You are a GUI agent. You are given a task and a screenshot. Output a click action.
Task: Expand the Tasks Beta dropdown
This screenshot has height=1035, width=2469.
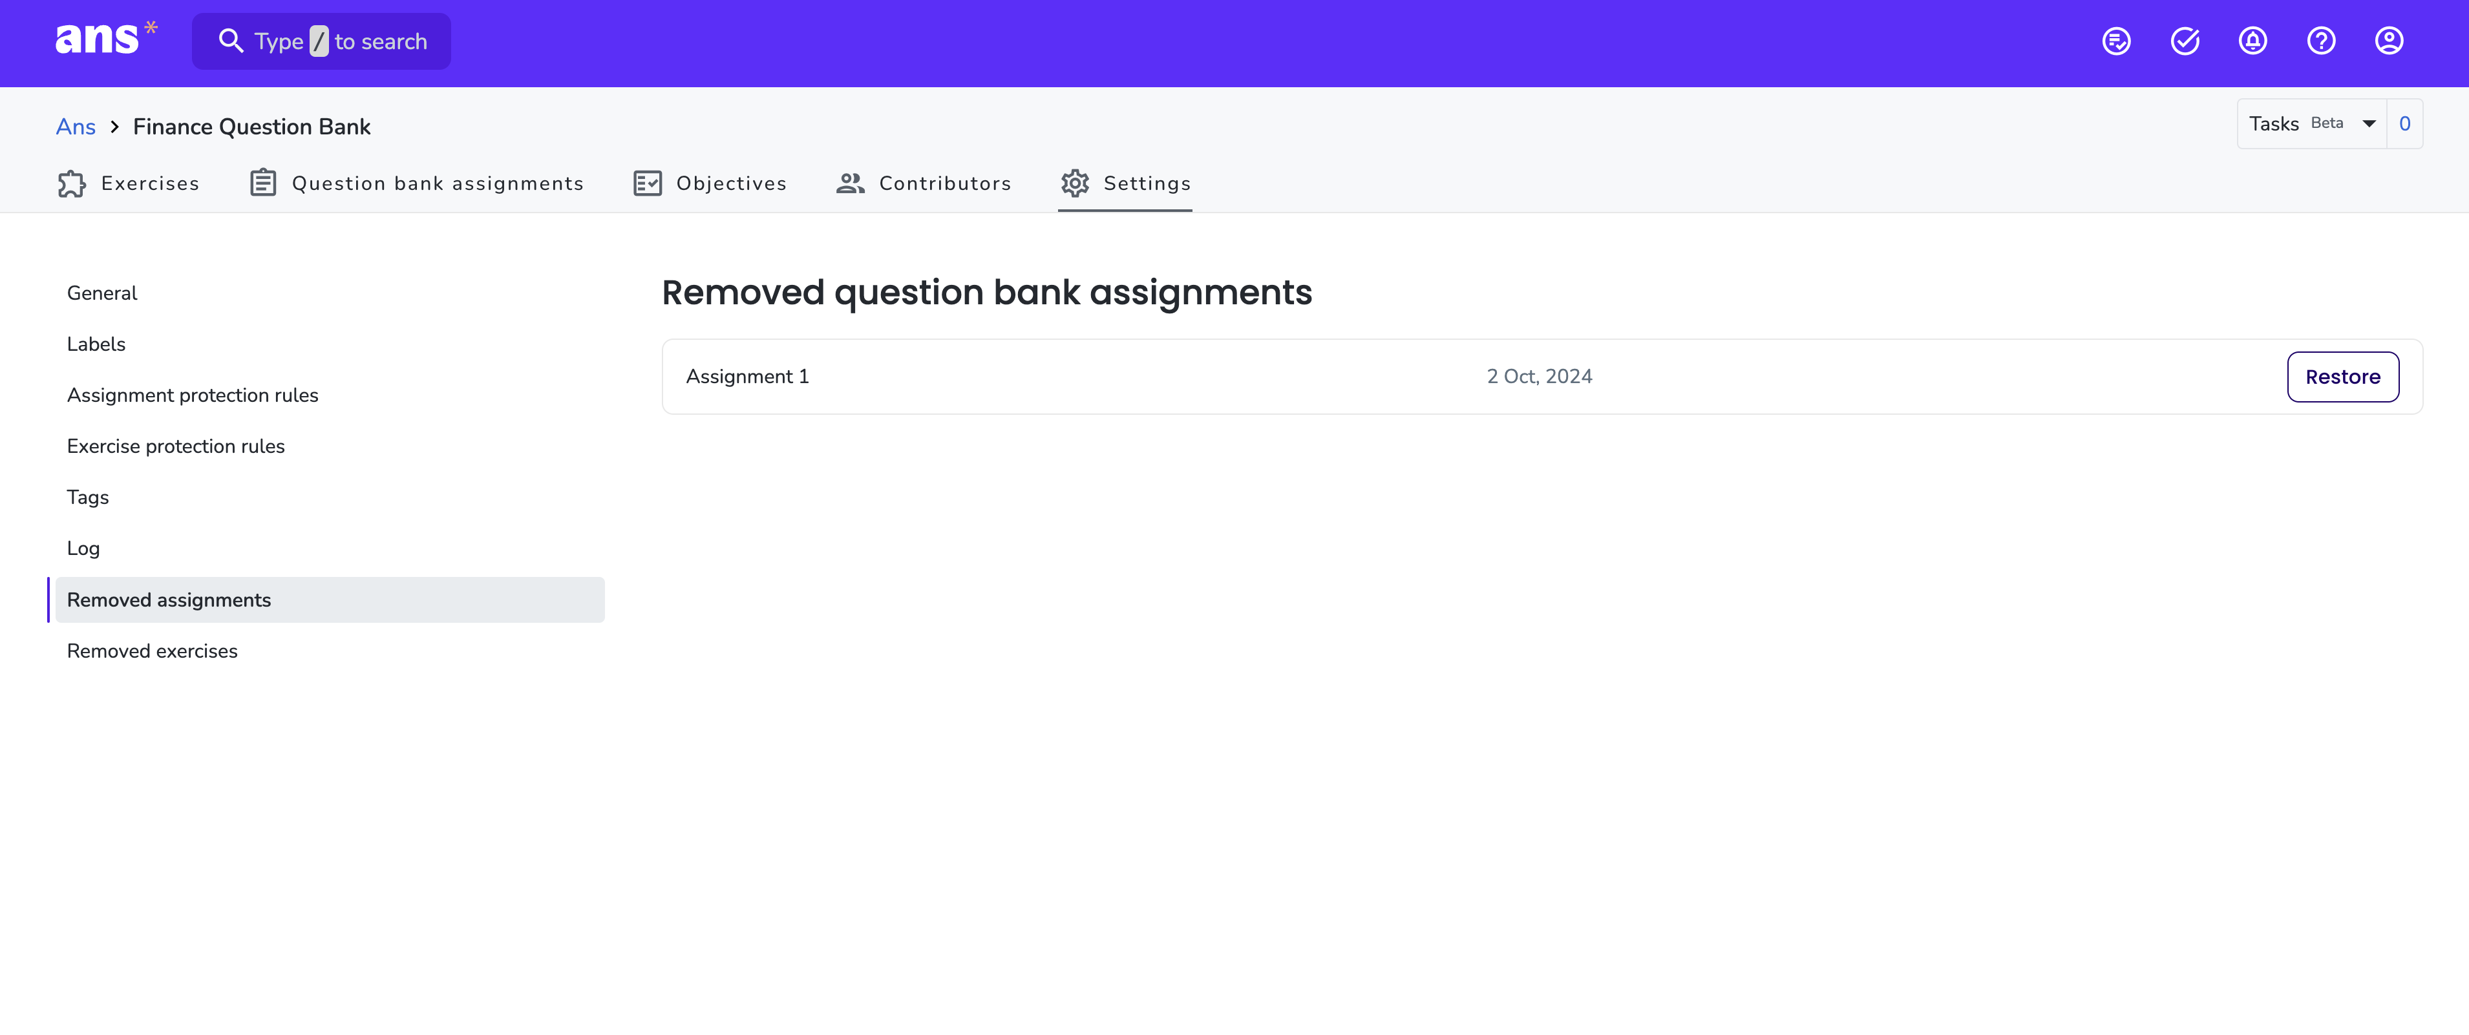2312,123
